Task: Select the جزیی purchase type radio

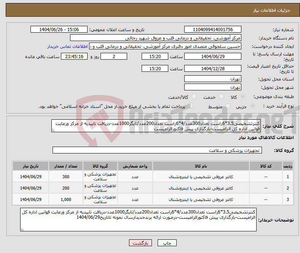Action: 252,106
